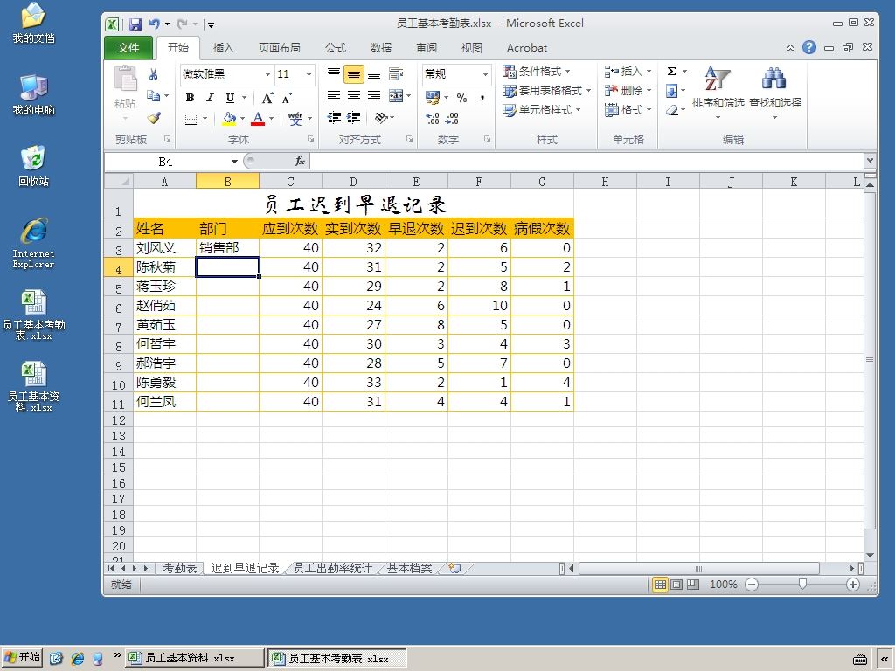Apply the percent style icon
This screenshot has width=895, height=671.
(461, 98)
